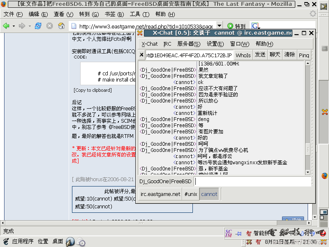Open the Back history dropdown arrow
329x247 pixels.
[x=14, y=26]
